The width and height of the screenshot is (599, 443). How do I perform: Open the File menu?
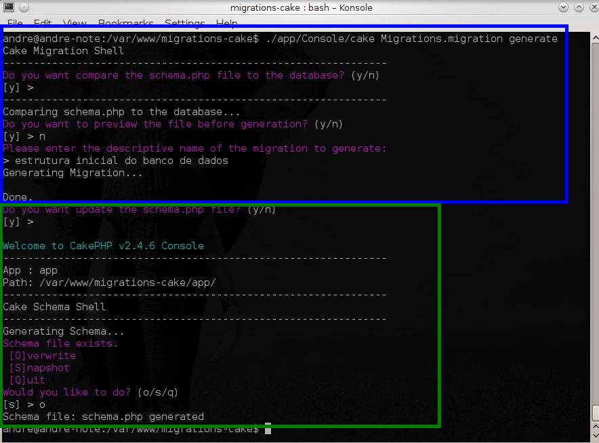click(x=15, y=23)
